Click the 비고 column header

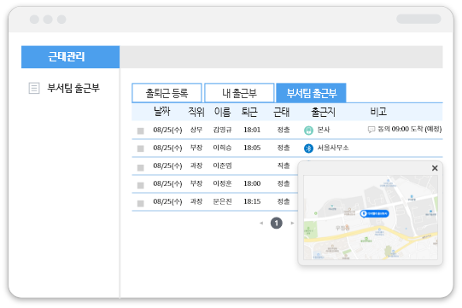pyautogui.click(x=378, y=112)
